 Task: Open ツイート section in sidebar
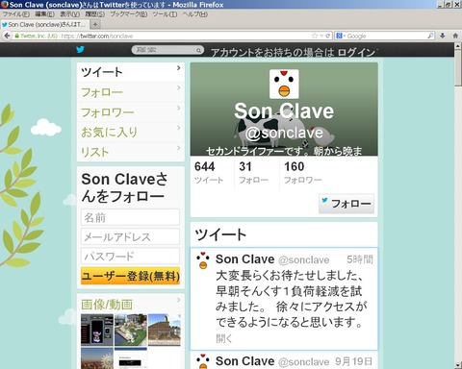[x=131, y=72]
